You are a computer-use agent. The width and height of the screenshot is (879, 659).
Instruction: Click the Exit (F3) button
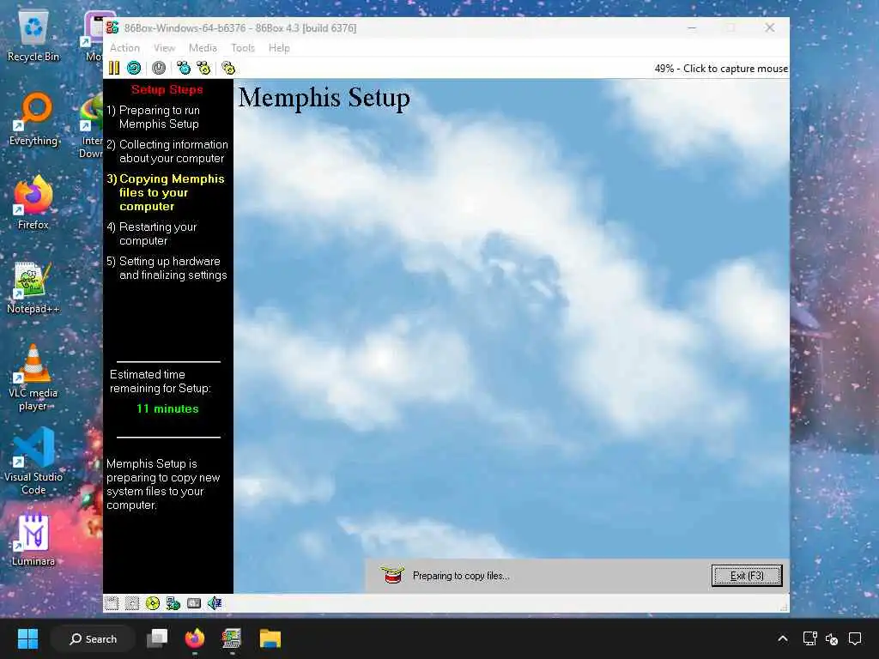[x=747, y=576]
